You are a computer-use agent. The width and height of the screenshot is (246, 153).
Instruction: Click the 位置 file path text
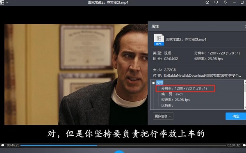click(203, 75)
